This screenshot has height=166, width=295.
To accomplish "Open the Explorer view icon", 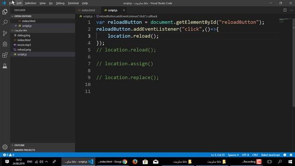I will coord(5,12).
